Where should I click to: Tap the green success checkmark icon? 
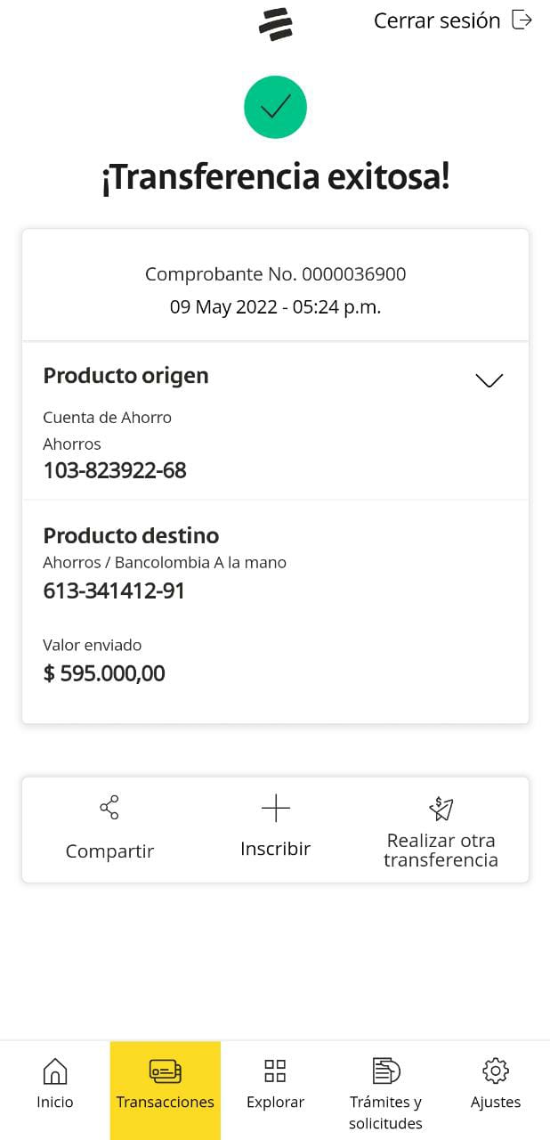276,108
